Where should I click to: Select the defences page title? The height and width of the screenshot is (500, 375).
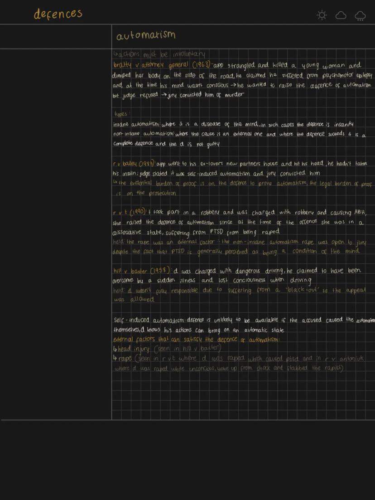(58, 14)
